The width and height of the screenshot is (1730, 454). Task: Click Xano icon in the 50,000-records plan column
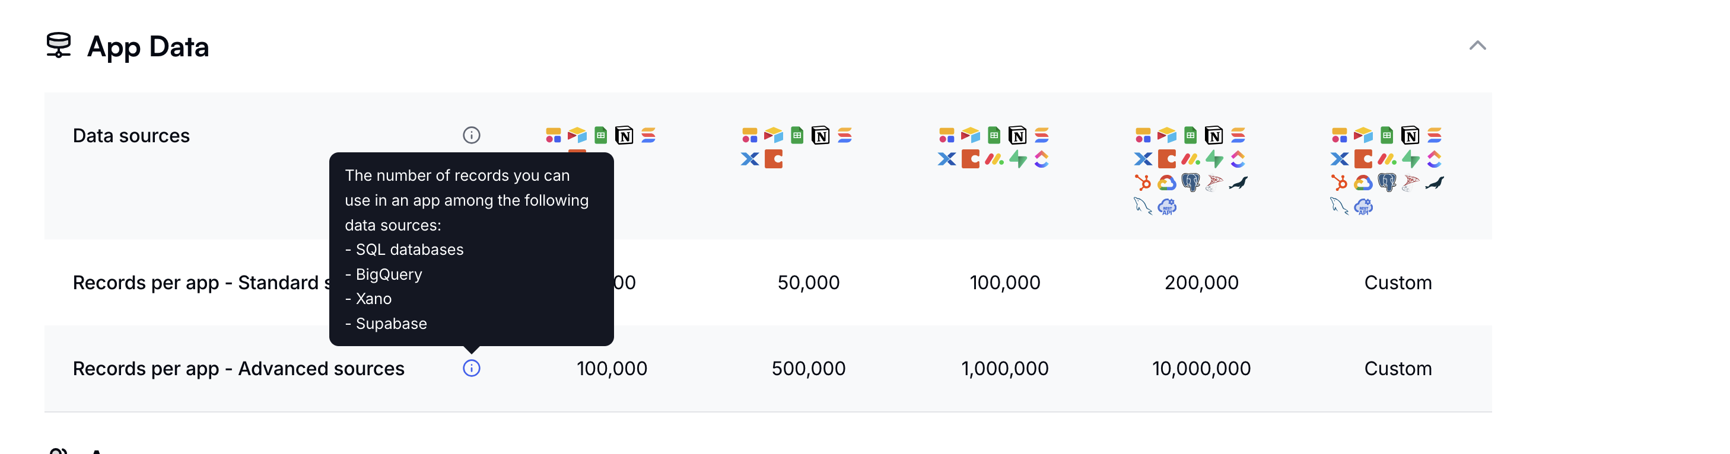[x=749, y=159]
